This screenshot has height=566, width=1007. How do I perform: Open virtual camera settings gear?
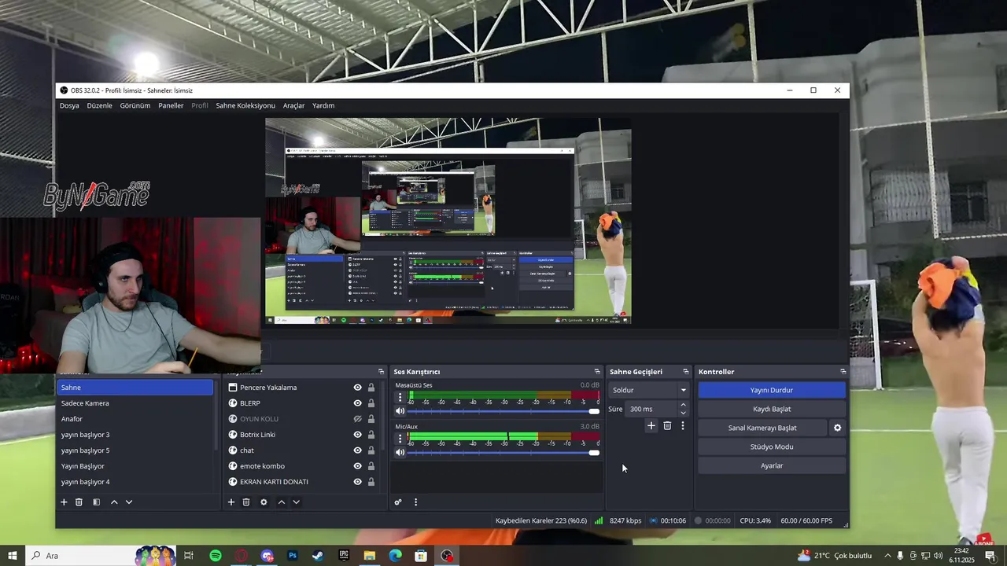click(837, 428)
